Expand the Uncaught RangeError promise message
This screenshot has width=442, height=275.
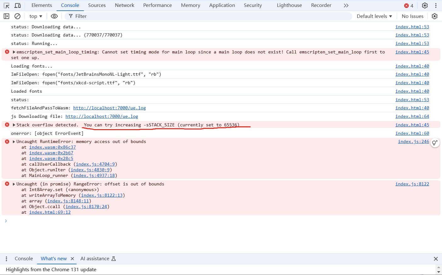pyautogui.click(x=14, y=184)
